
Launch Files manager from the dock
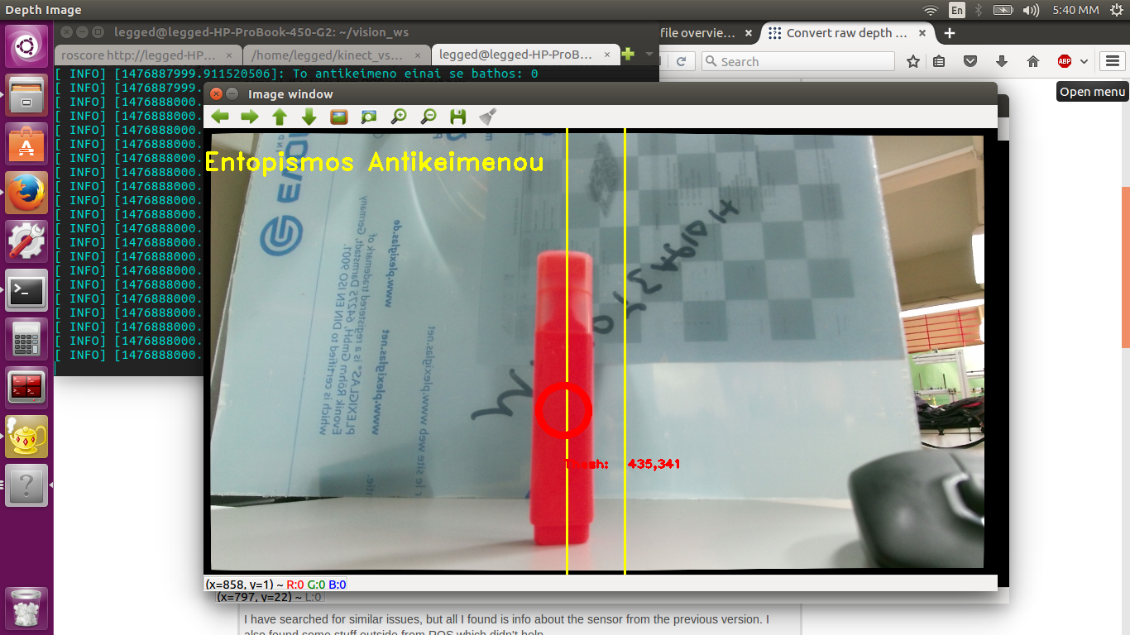tap(26, 94)
